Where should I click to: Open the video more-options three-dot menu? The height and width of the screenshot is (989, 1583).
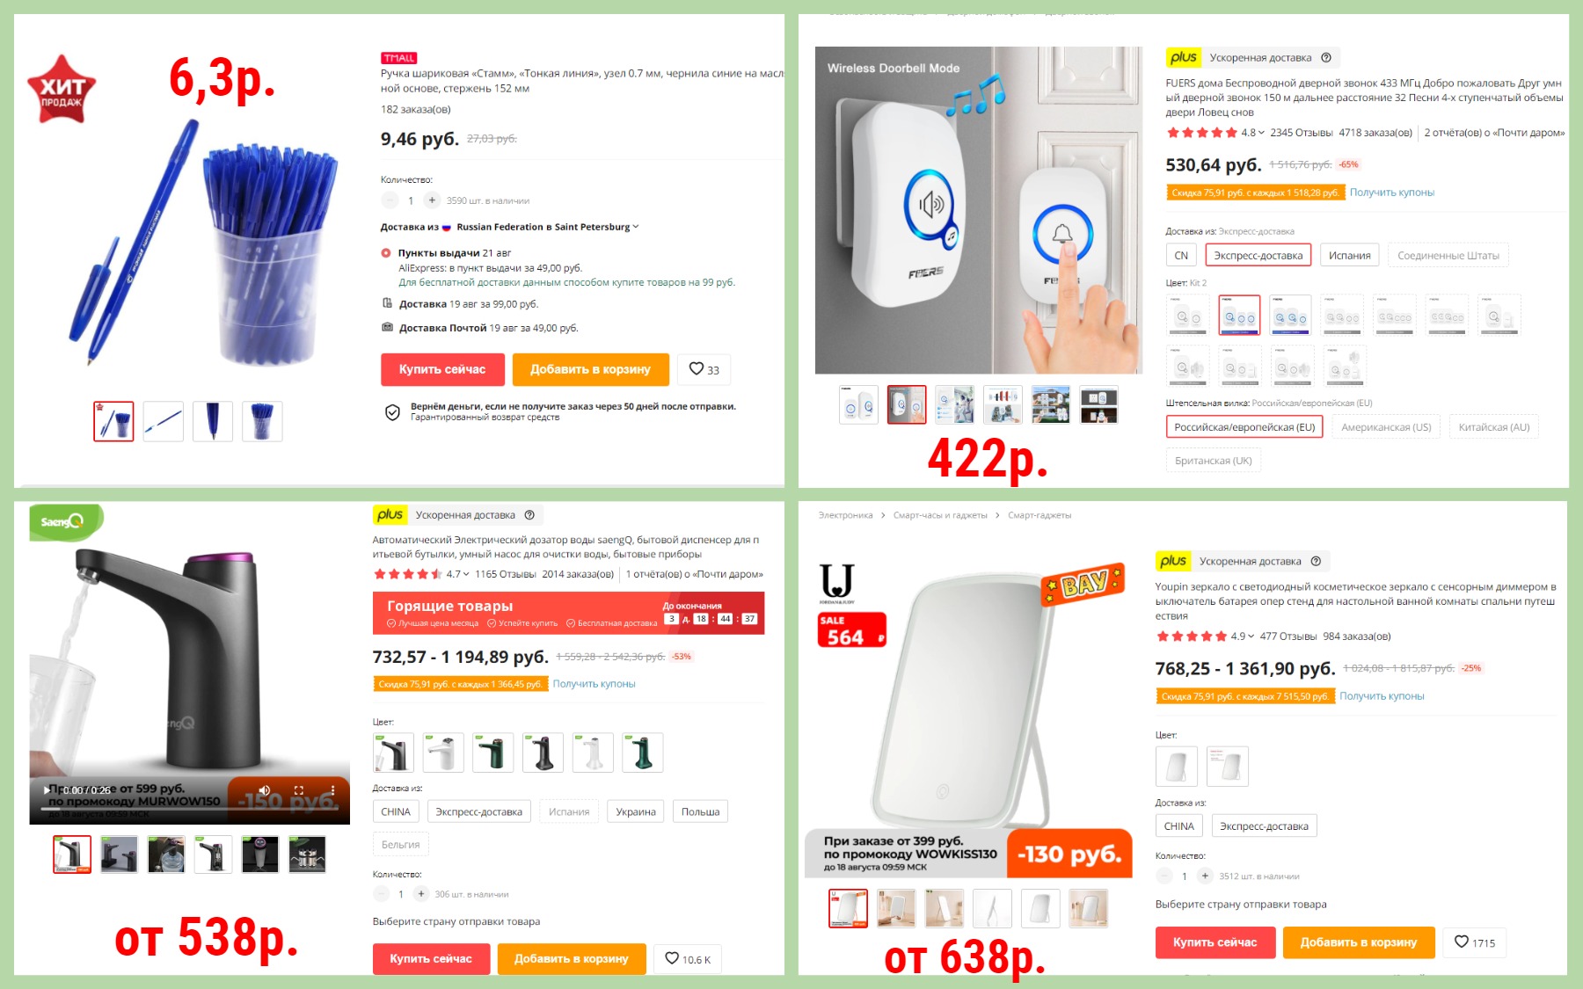332,789
